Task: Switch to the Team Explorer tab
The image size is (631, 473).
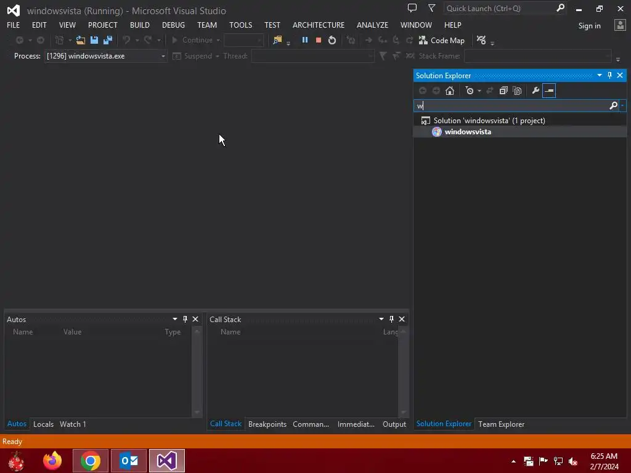Action: click(501, 424)
